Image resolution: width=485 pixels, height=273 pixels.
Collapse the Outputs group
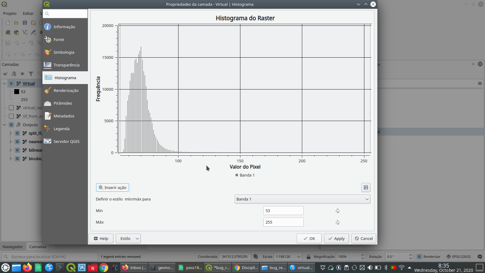(x=4, y=124)
